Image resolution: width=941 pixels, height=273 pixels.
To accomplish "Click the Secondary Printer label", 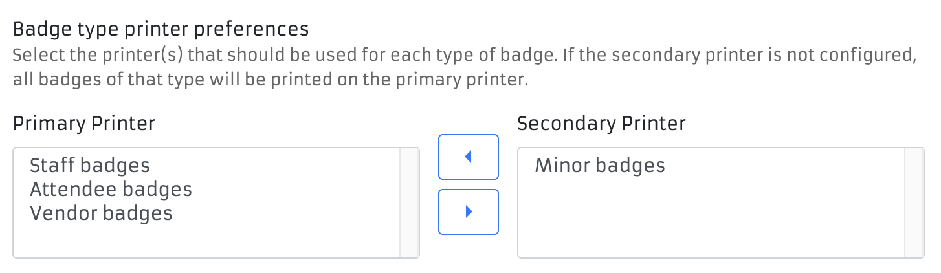I will [601, 124].
